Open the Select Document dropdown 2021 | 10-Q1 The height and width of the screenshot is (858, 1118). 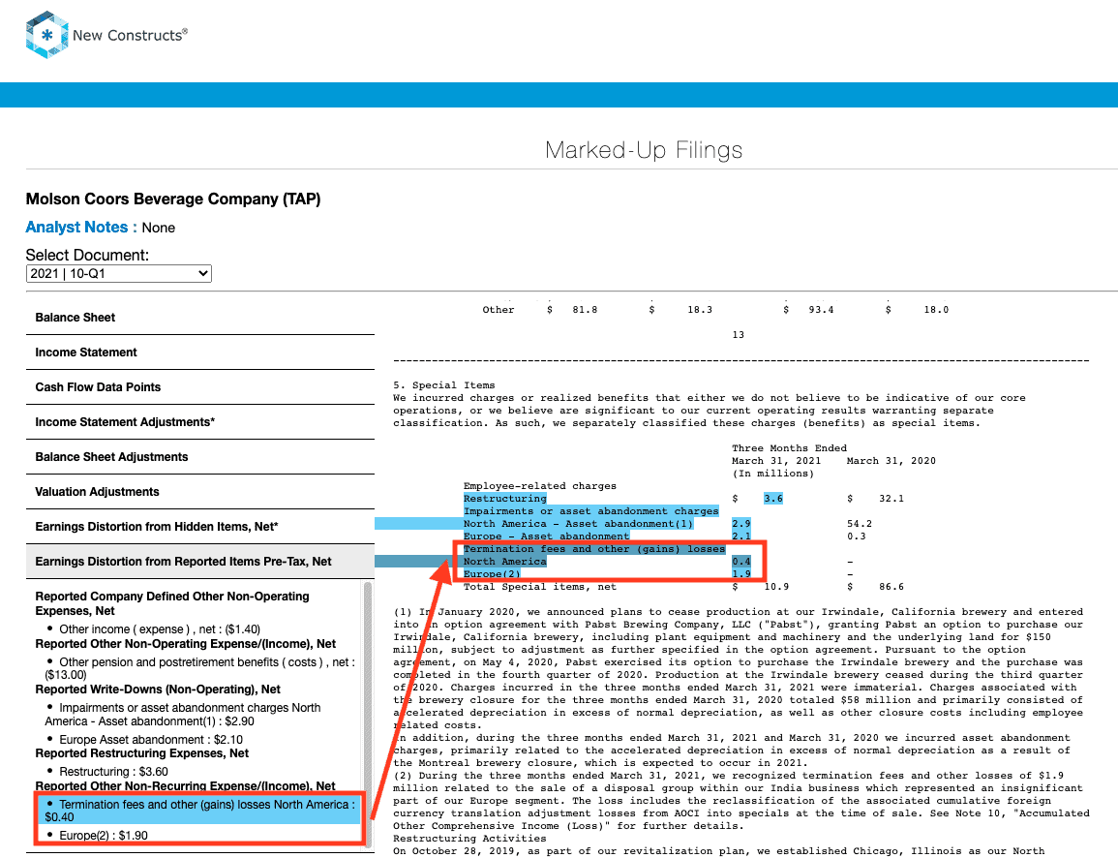119,273
